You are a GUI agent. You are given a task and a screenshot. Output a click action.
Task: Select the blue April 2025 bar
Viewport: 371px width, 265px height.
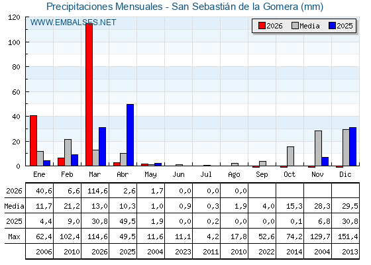pyautogui.click(x=130, y=135)
